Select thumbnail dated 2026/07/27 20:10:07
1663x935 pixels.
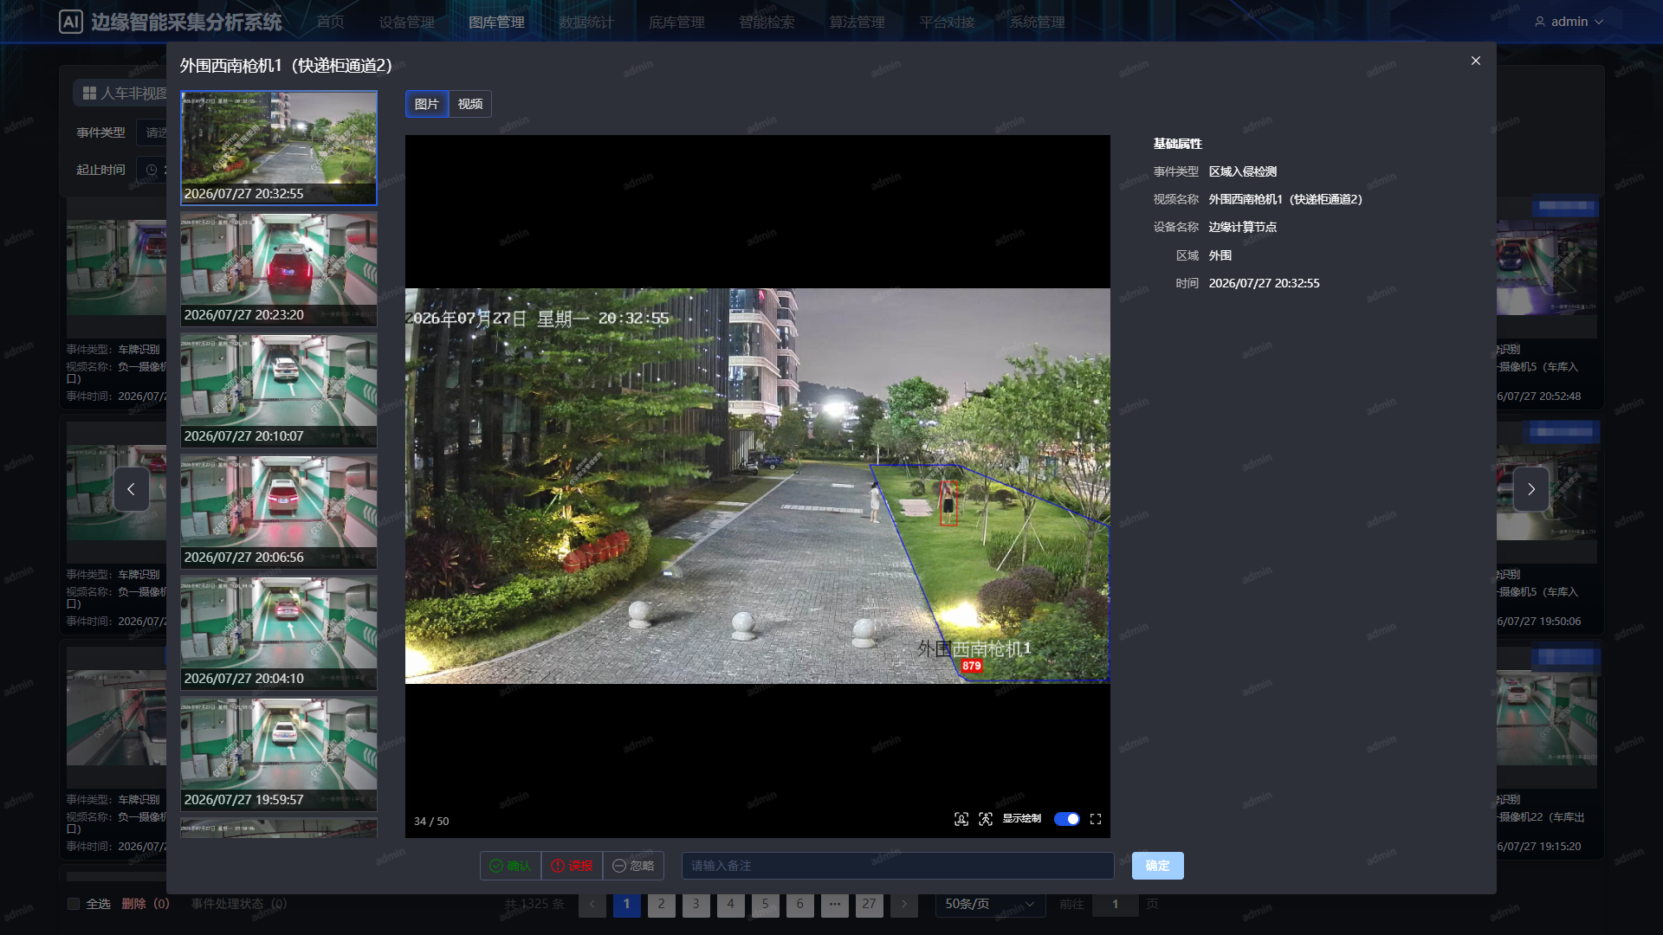point(279,390)
